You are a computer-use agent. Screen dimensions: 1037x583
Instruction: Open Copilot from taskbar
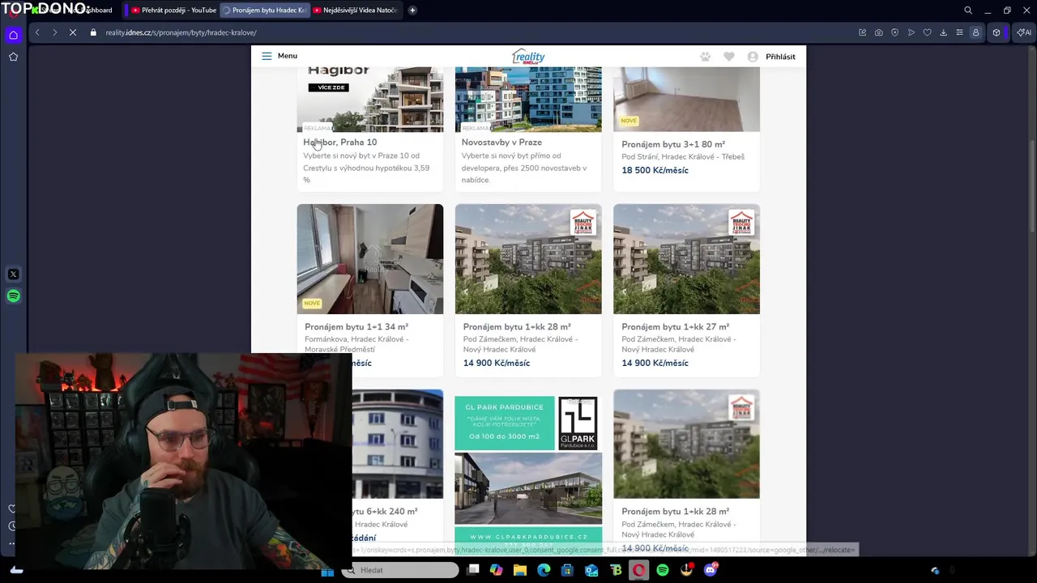(497, 570)
